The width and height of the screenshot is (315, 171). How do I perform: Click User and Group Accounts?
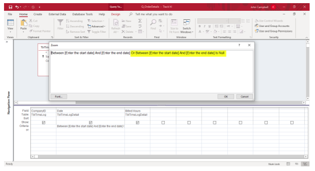(x=272, y=26)
